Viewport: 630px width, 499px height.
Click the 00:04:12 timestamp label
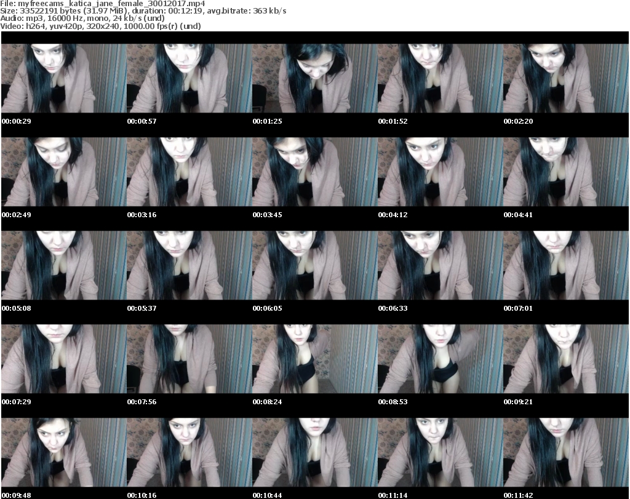point(393,215)
